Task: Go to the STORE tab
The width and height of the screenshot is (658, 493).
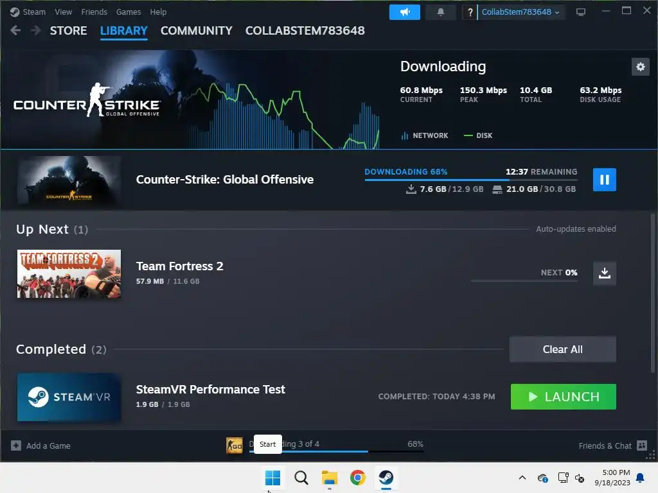Action: point(68,31)
